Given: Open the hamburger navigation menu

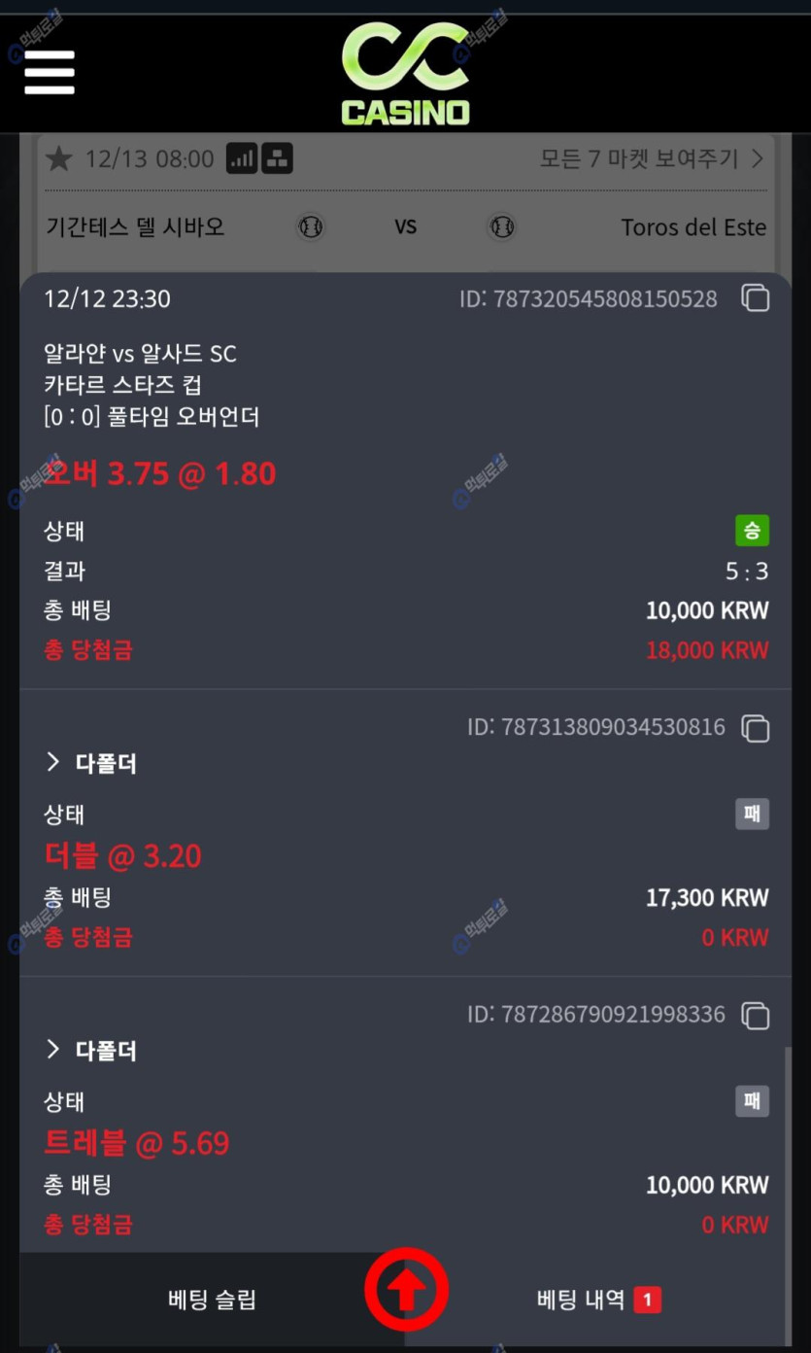Looking at the screenshot, I should [x=50, y=72].
